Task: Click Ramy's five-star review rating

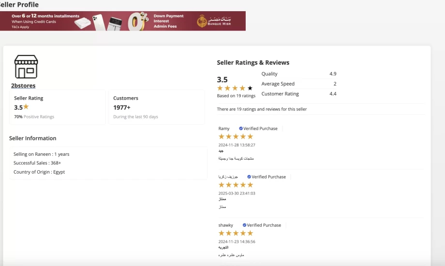Action: [236, 136]
